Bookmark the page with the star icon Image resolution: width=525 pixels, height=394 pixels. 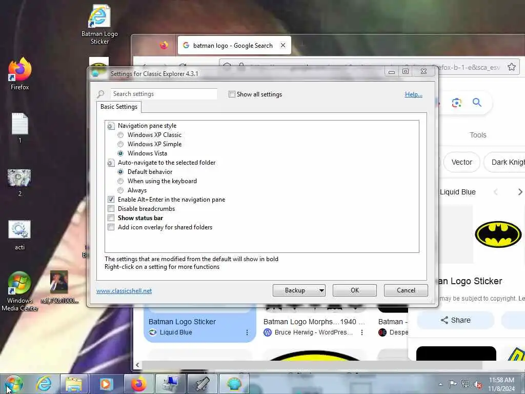511,67
